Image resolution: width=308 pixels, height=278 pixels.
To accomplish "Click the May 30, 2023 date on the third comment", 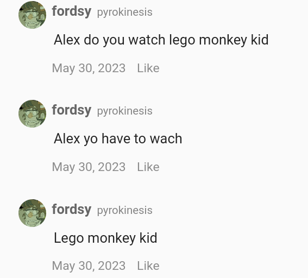I will (x=89, y=266).
